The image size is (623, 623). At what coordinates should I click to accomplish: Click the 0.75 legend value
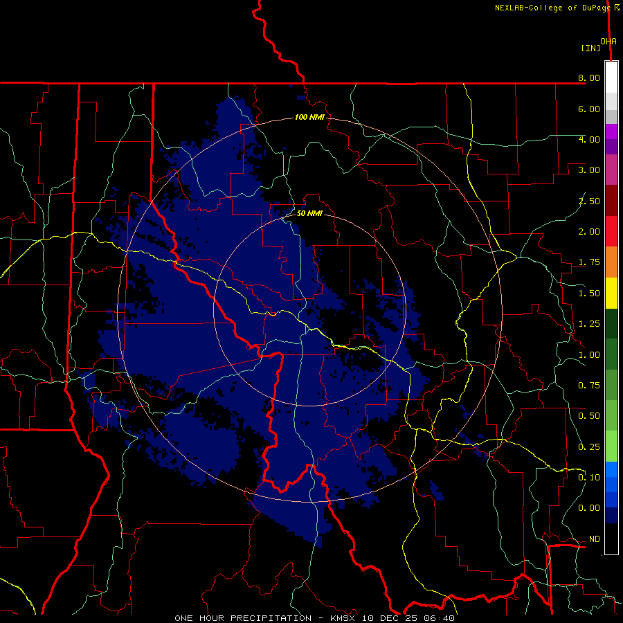(589, 386)
